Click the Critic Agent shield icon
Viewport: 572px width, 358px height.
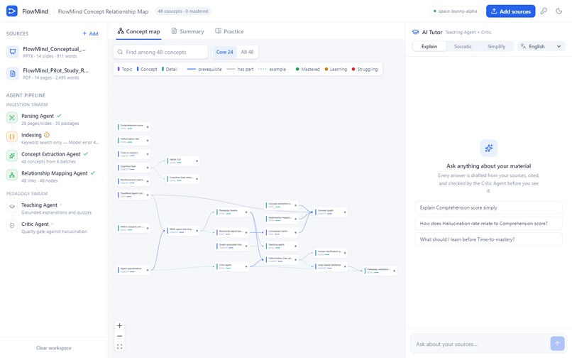(12, 226)
